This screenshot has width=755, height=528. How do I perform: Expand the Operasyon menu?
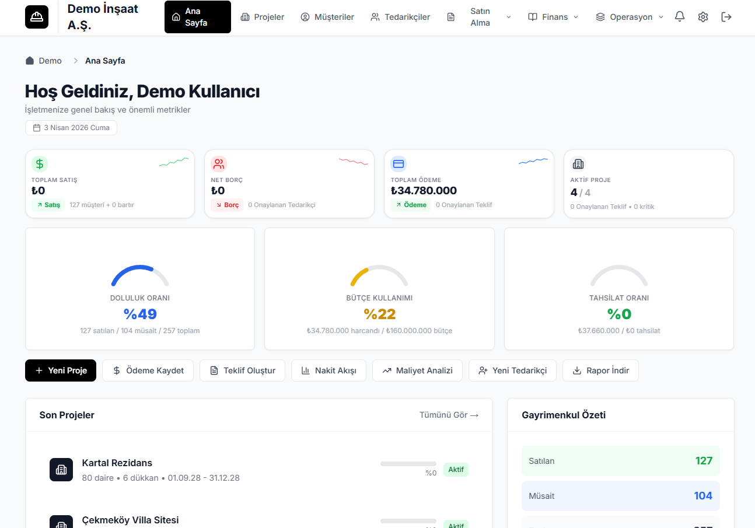(x=629, y=17)
